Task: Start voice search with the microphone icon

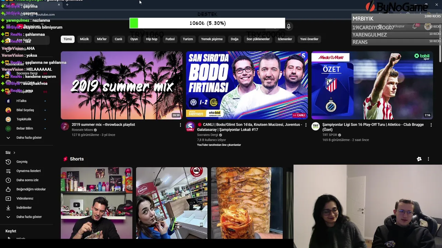Action: click(x=289, y=26)
